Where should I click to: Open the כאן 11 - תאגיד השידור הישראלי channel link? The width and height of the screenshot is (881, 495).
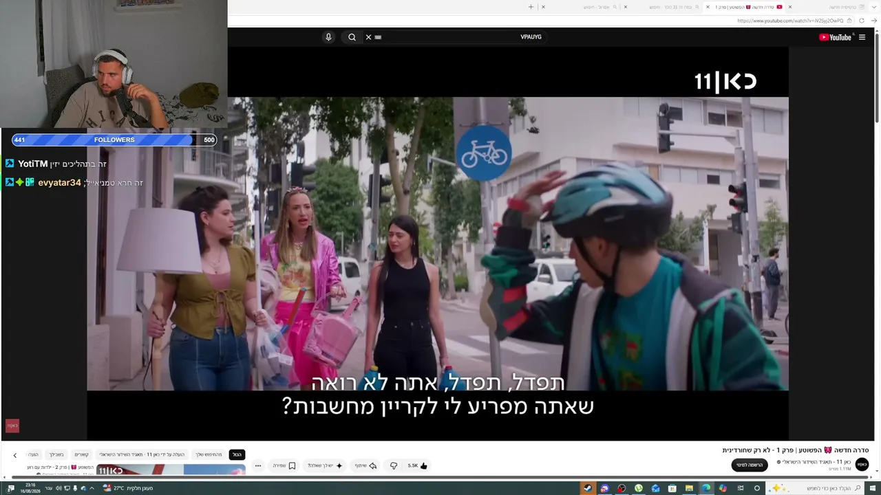[816, 462]
